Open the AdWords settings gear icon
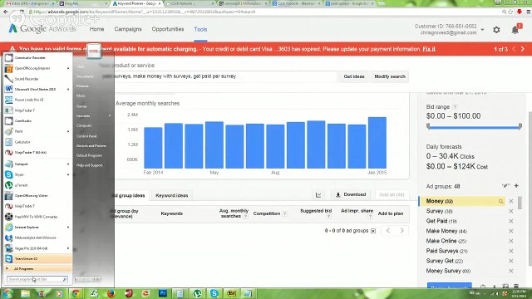The width and height of the screenshot is (532, 299). click(x=496, y=30)
